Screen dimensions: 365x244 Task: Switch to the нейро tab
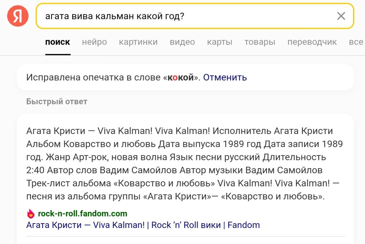click(x=94, y=42)
